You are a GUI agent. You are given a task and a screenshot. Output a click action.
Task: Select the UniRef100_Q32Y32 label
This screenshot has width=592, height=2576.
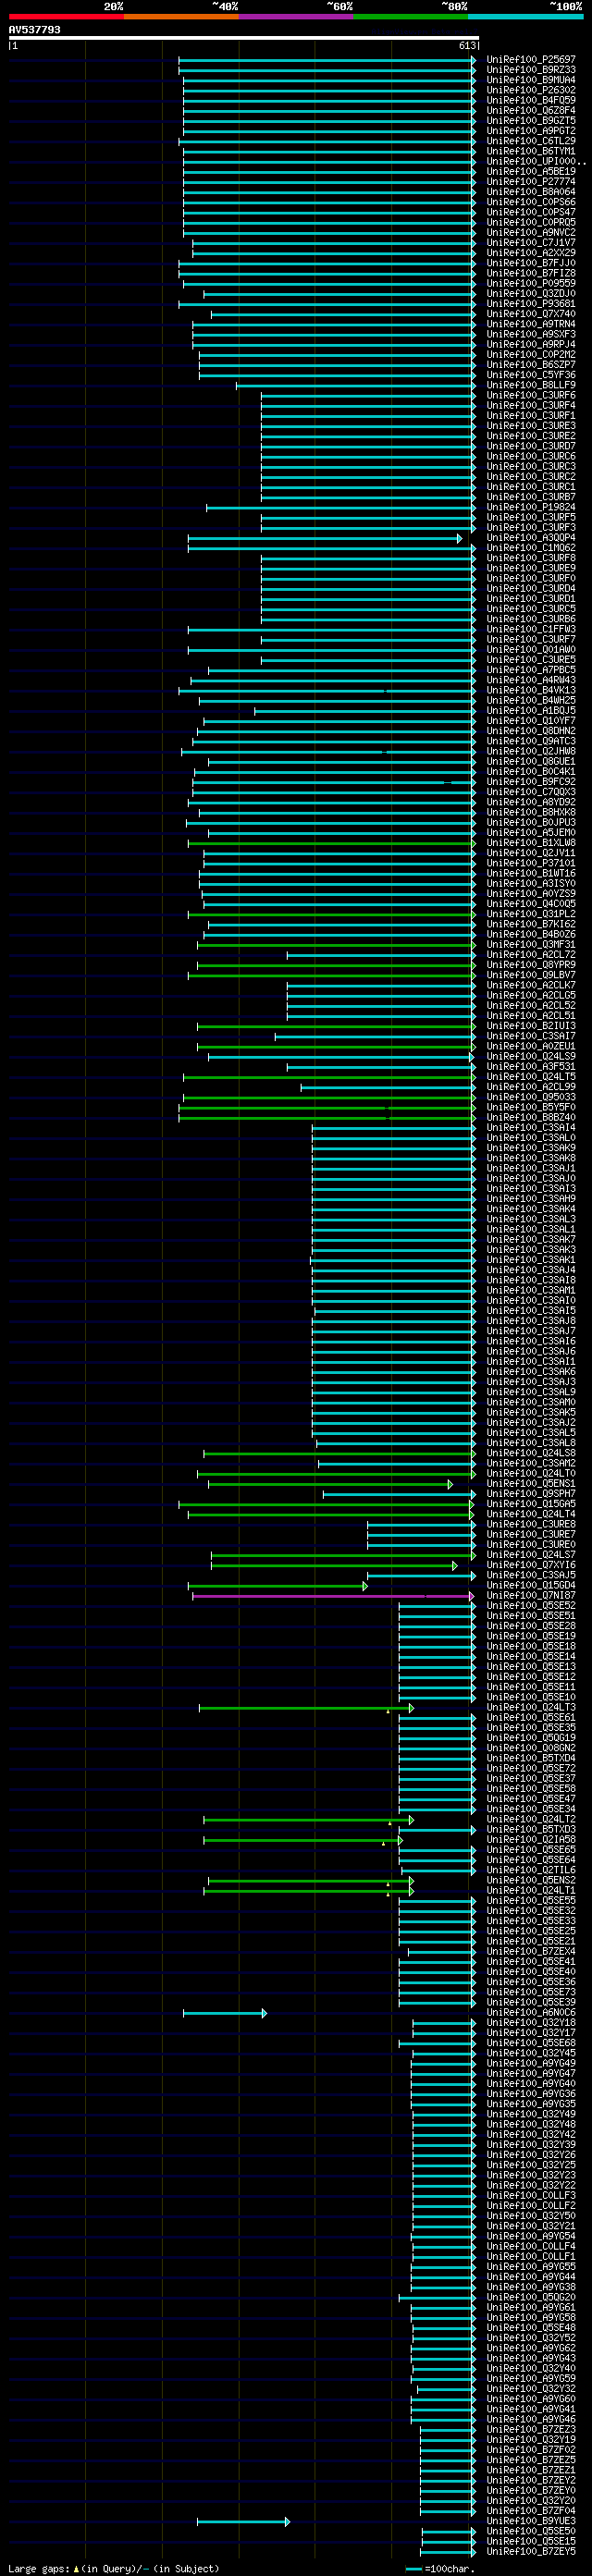(x=531, y=2390)
